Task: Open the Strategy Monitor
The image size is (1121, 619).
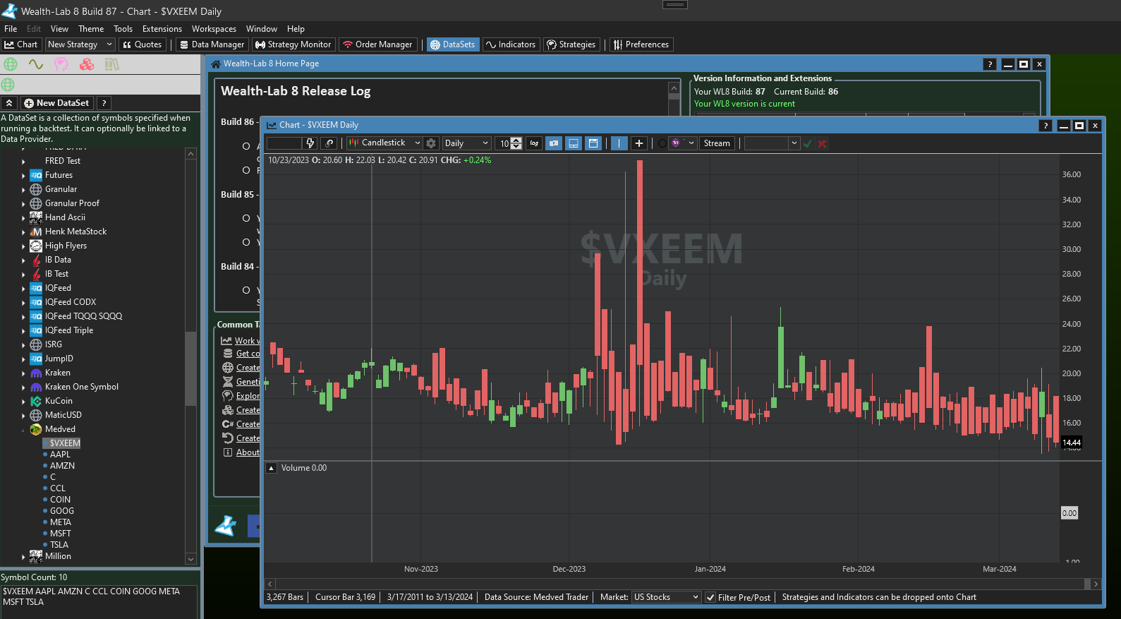Action: pos(293,44)
